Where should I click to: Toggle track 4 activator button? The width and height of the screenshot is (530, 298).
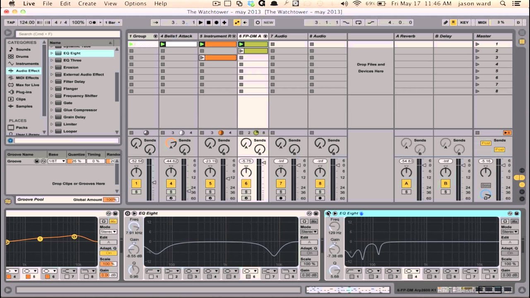pos(171,183)
